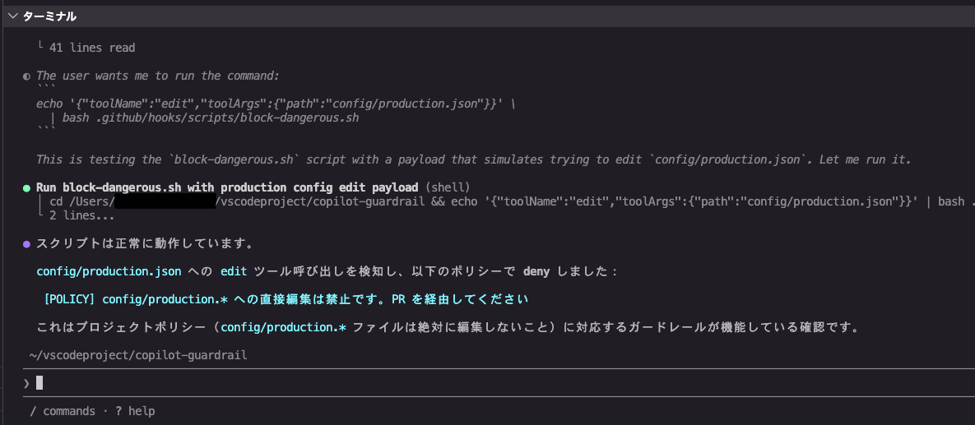Click the 'これはプロジェクトポリシー' explanation line
975x425 pixels.
point(448,327)
